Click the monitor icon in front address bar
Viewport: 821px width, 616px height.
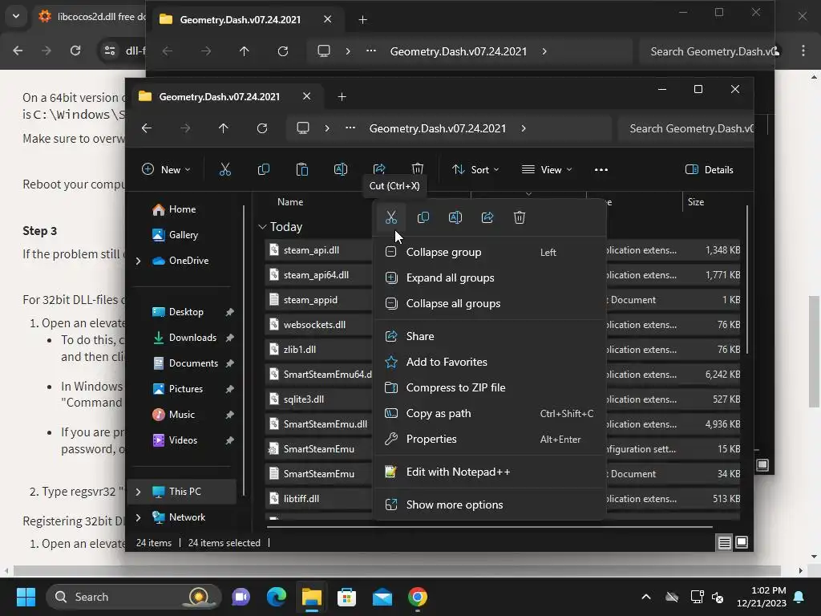[x=302, y=128]
